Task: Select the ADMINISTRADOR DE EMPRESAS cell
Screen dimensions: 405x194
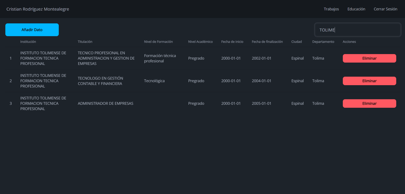Action: tap(105, 103)
